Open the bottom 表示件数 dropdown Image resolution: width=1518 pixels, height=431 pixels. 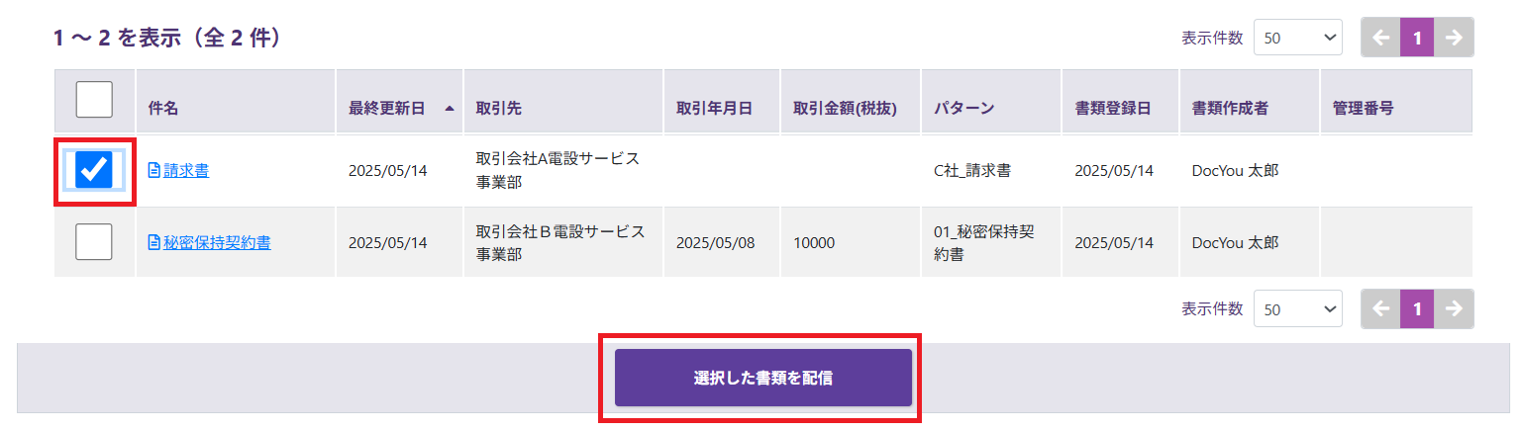[x=1298, y=309]
